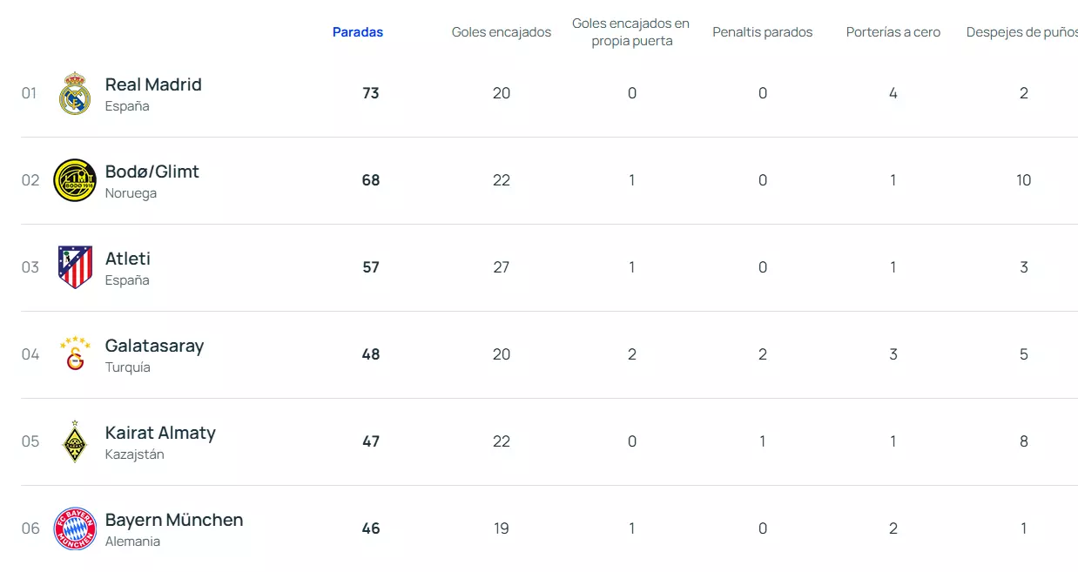
Task: Open the Bodø/Glimt team name link
Action: [x=152, y=172]
